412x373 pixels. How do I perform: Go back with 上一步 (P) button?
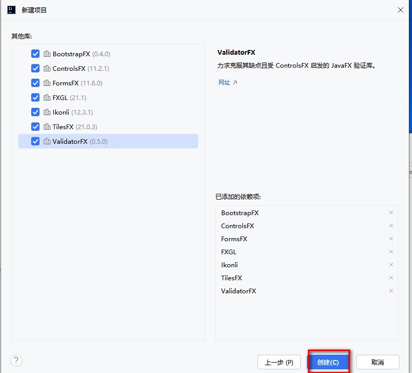279,362
